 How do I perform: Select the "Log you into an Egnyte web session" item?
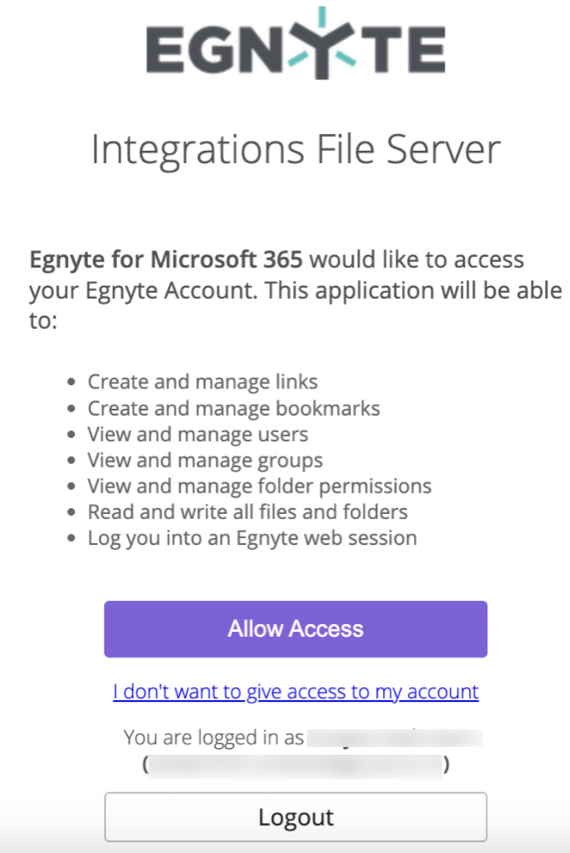251,538
